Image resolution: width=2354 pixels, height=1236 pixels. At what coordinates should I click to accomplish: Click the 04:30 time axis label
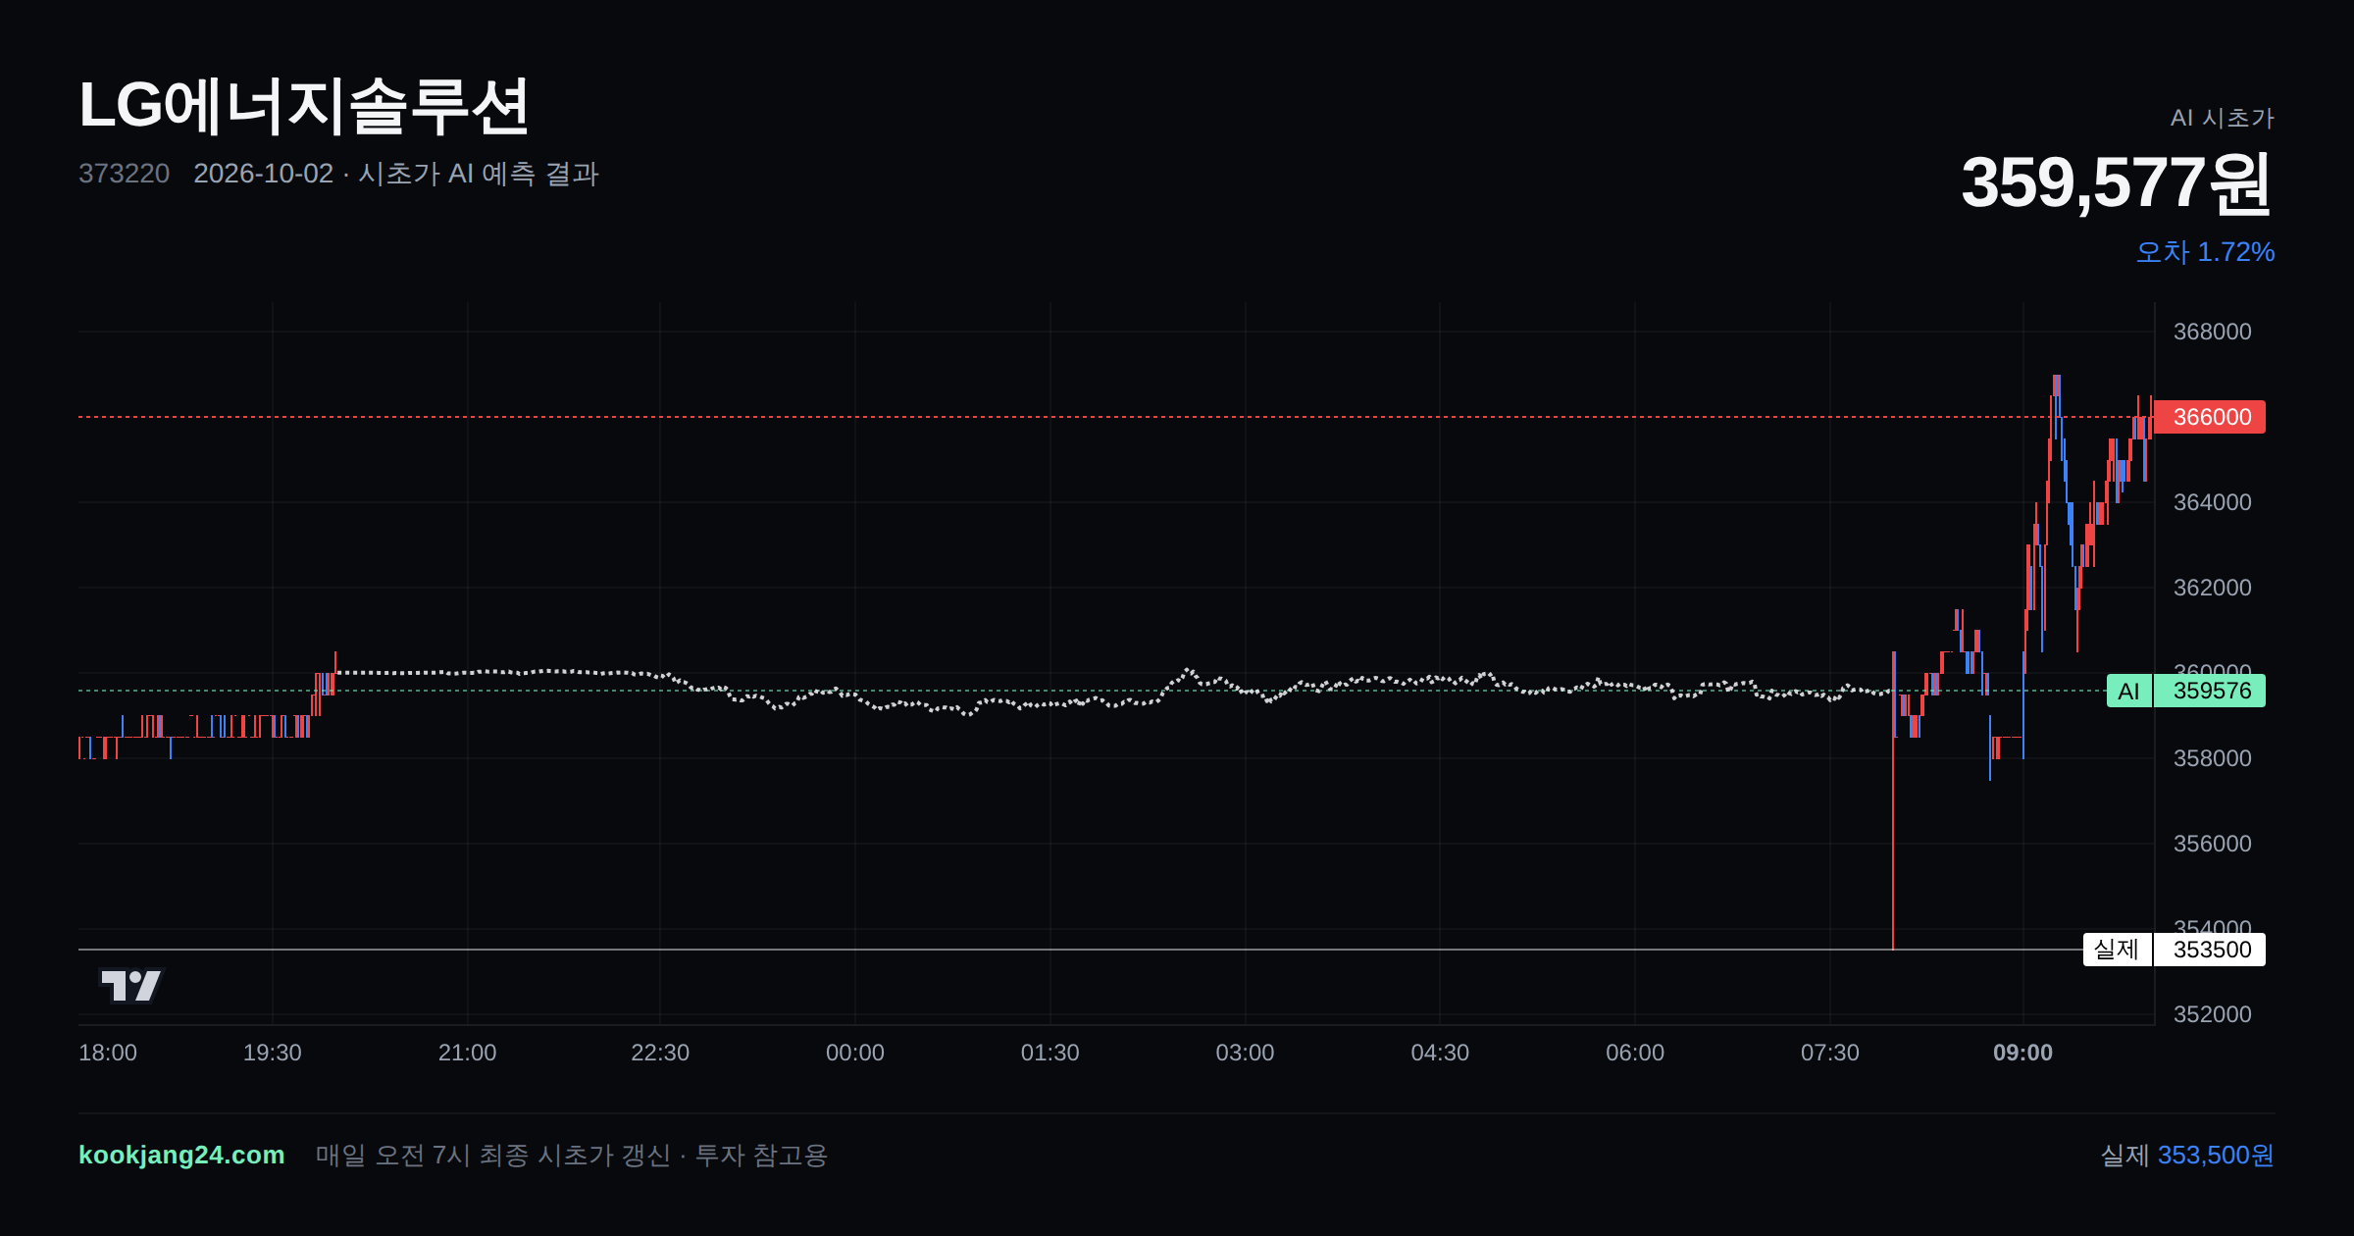[x=1440, y=1053]
